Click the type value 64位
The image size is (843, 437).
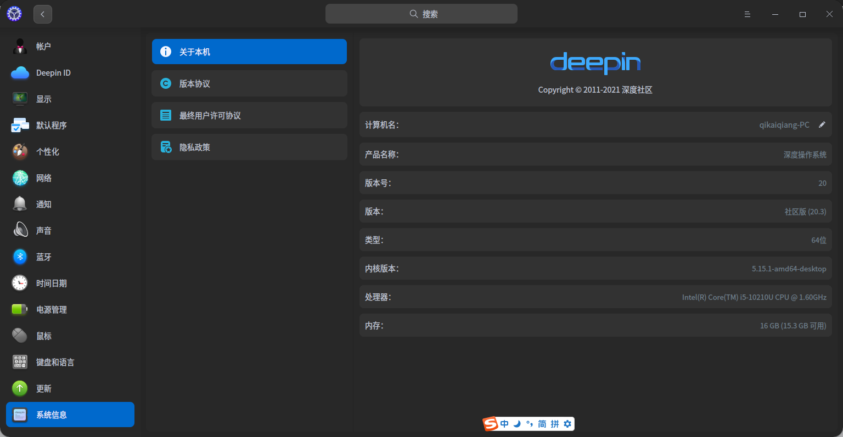click(x=819, y=240)
